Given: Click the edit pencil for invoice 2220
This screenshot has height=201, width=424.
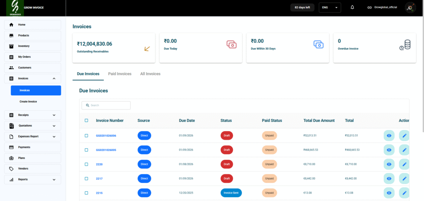Looking at the screenshot, I should coord(404,164).
